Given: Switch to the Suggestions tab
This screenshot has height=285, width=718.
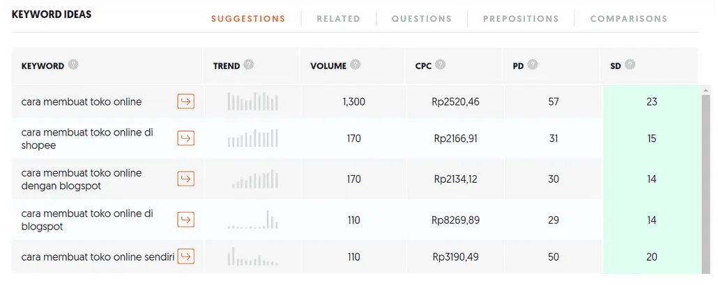Looking at the screenshot, I should click(248, 19).
